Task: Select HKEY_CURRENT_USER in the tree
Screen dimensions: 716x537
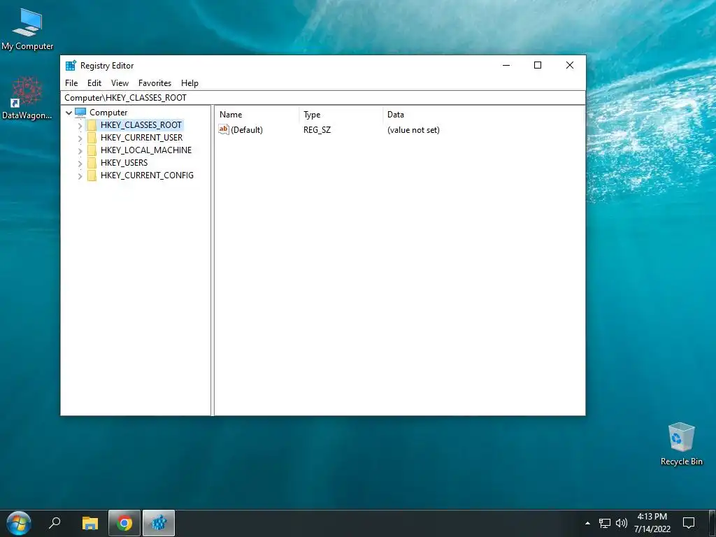Action: (x=141, y=138)
